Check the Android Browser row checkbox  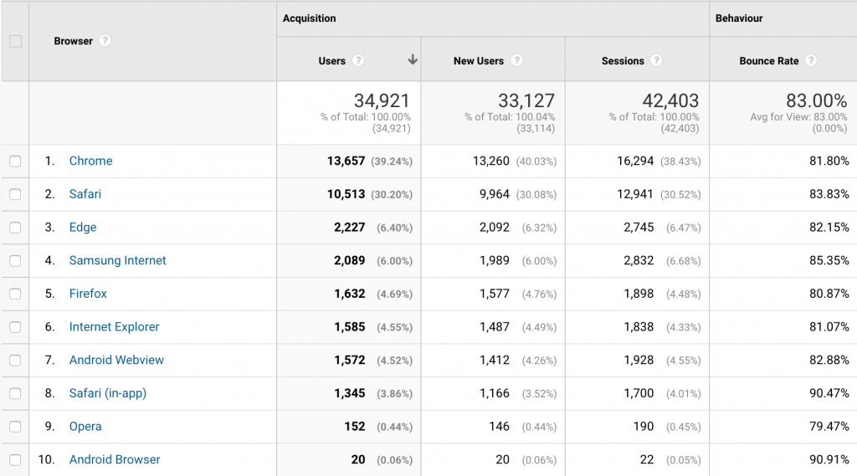[x=15, y=460]
